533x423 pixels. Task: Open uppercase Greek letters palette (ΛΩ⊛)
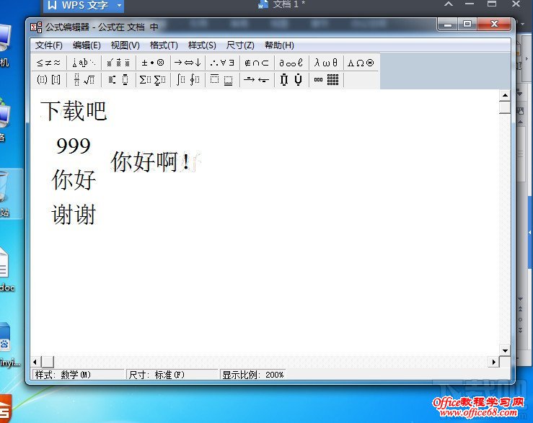tap(361, 63)
